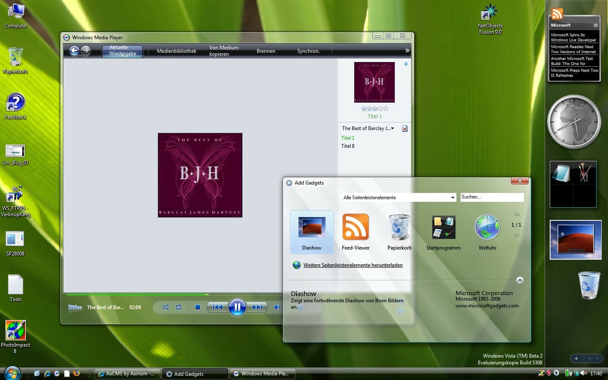The width and height of the screenshot is (608, 380).
Task: Collapse the gadget details pane chevron
Action: (520, 280)
